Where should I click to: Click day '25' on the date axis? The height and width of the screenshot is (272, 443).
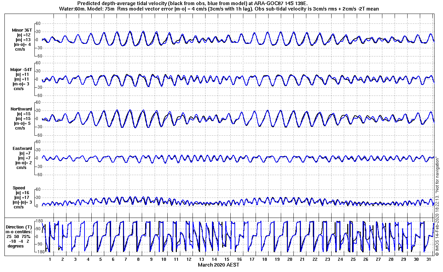353,259
